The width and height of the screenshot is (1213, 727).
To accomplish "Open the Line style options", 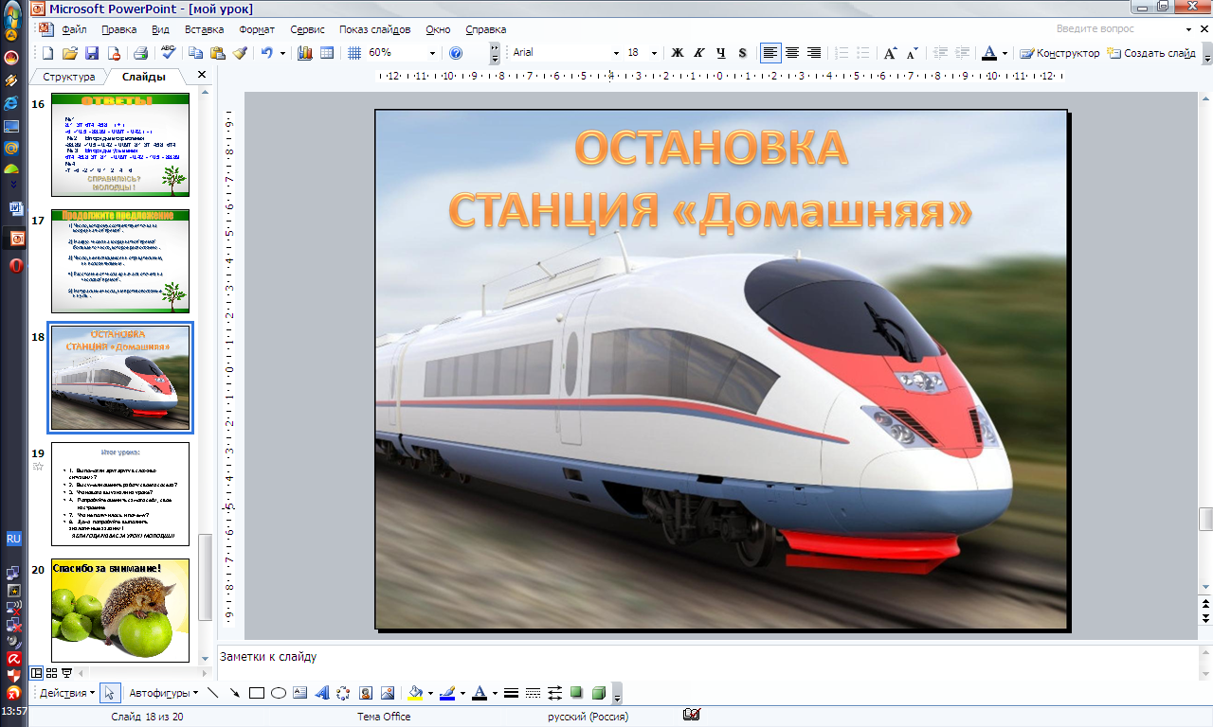I will 511,693.
